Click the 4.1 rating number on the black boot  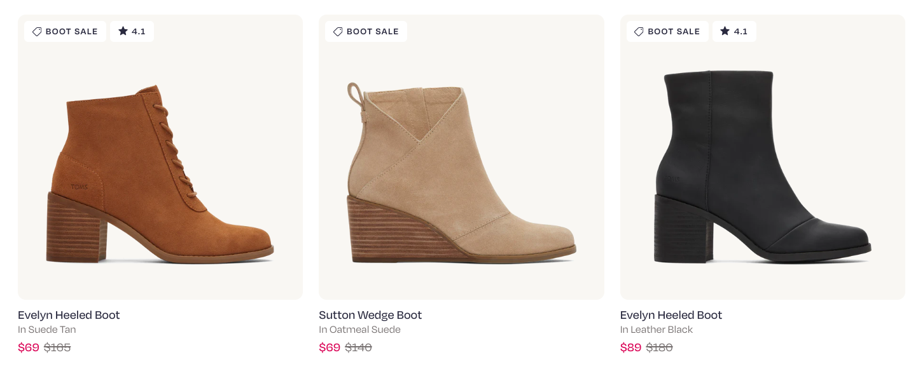(741, 32)
